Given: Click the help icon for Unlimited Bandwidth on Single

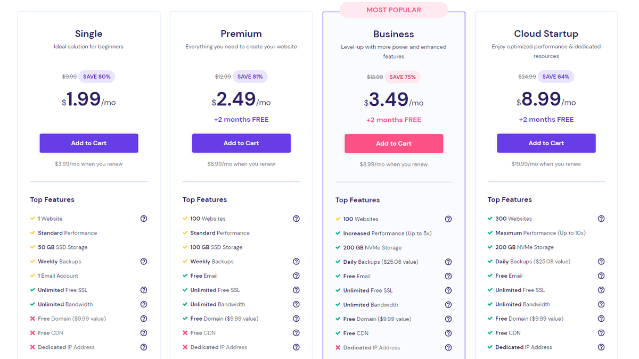Looking at the screenshot, I should click(x=143, y=304).
